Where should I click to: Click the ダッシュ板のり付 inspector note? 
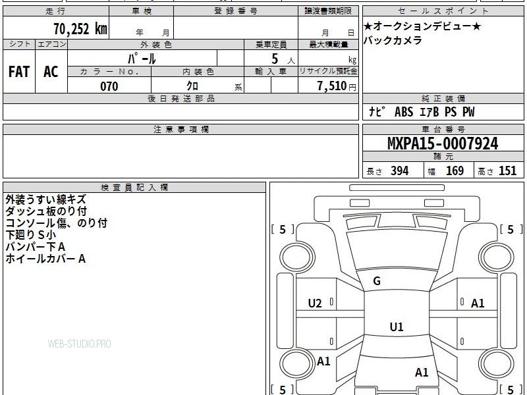pyautogui.click(x=46, y=211)
